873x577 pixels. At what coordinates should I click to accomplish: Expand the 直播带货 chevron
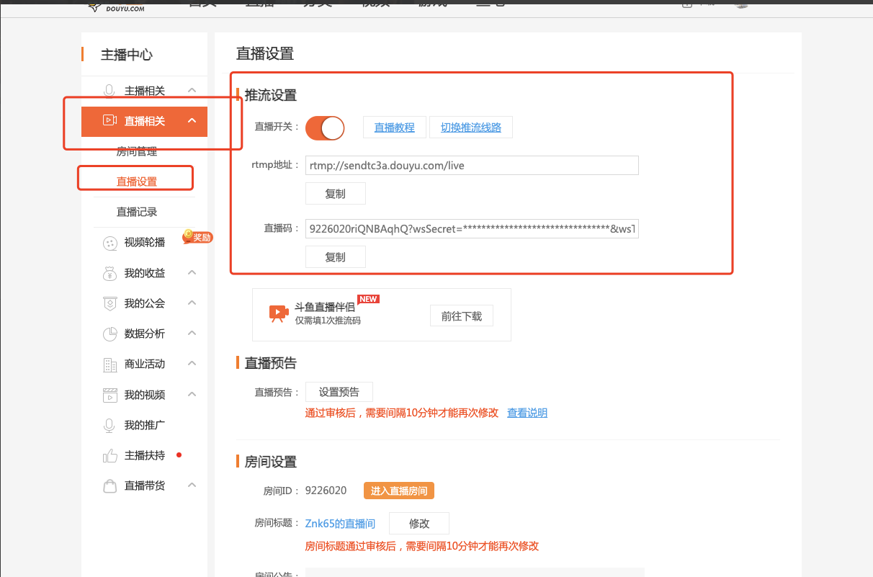coord(192,485)
